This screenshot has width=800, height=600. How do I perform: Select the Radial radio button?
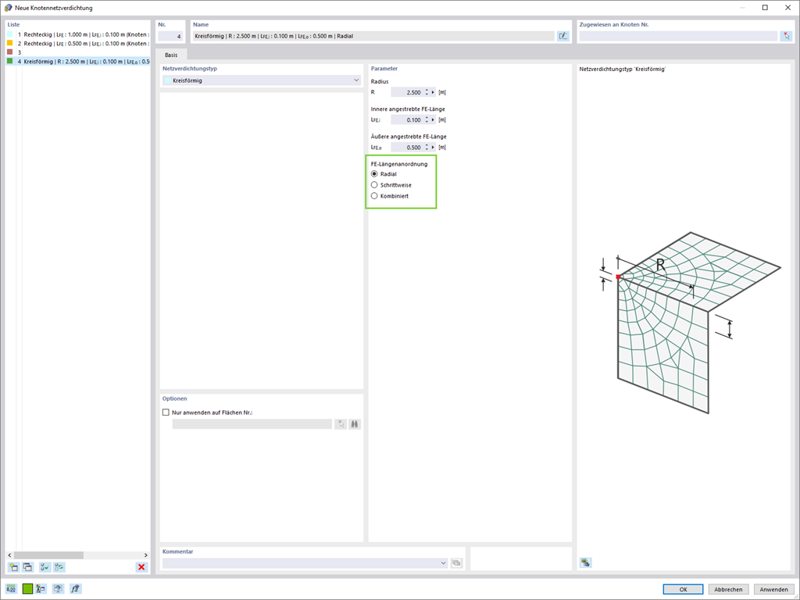[x=374, y=174]
